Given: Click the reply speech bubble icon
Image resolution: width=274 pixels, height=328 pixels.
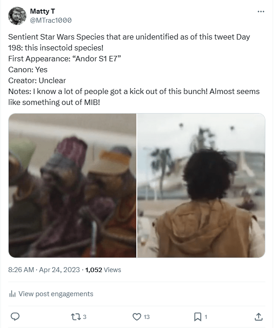Looking at the screenshot, I should click(x=15, y=317).
